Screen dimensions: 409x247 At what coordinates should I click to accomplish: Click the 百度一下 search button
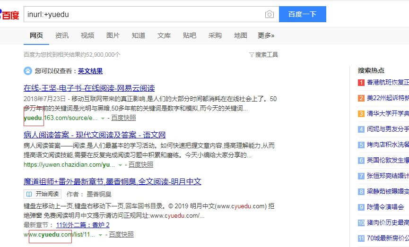click(302, 14)
